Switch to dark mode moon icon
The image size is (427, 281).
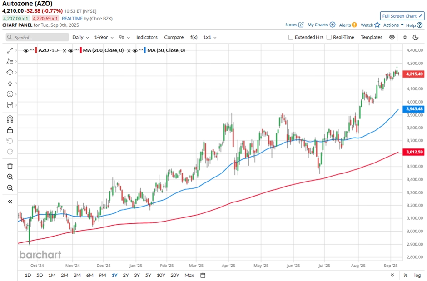pos(416,38)
